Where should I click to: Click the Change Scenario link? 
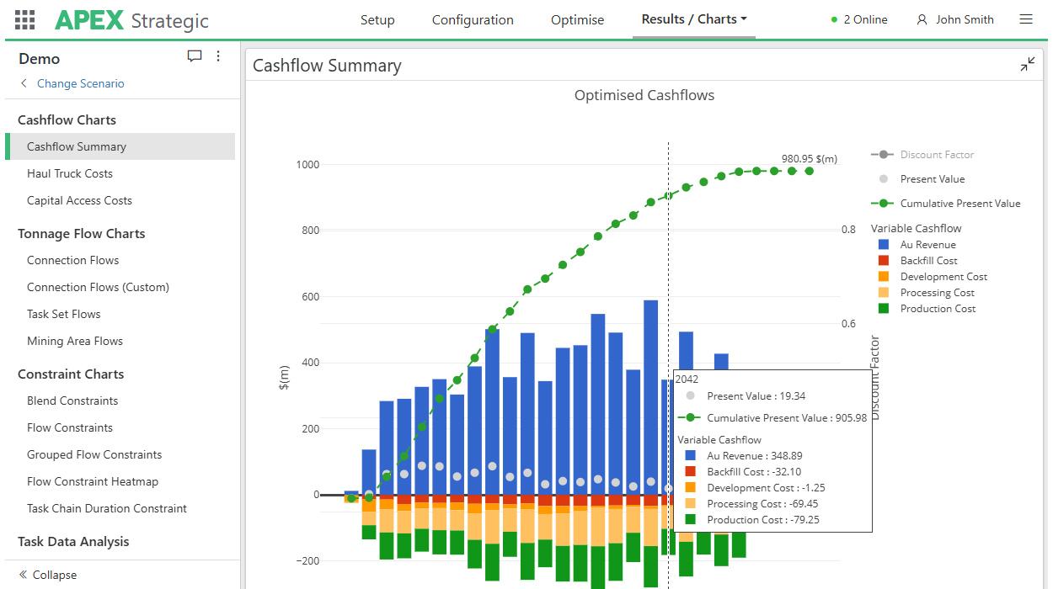pyautogui.click(x=80, y=83)
